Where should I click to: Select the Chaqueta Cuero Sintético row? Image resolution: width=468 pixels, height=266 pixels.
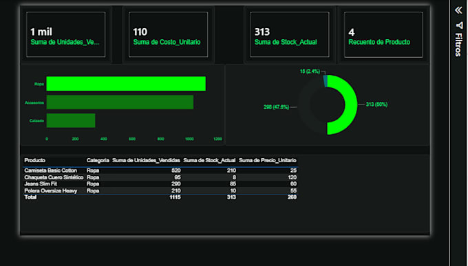point(160,177)
